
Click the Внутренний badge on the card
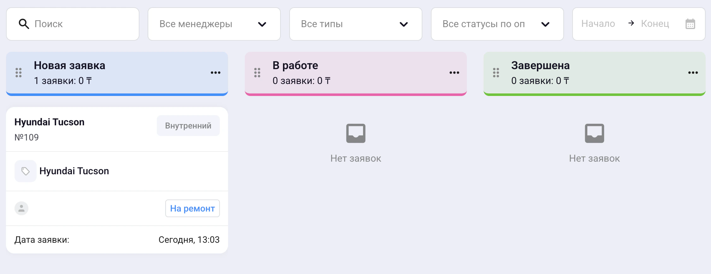click(x=188, y=125)
